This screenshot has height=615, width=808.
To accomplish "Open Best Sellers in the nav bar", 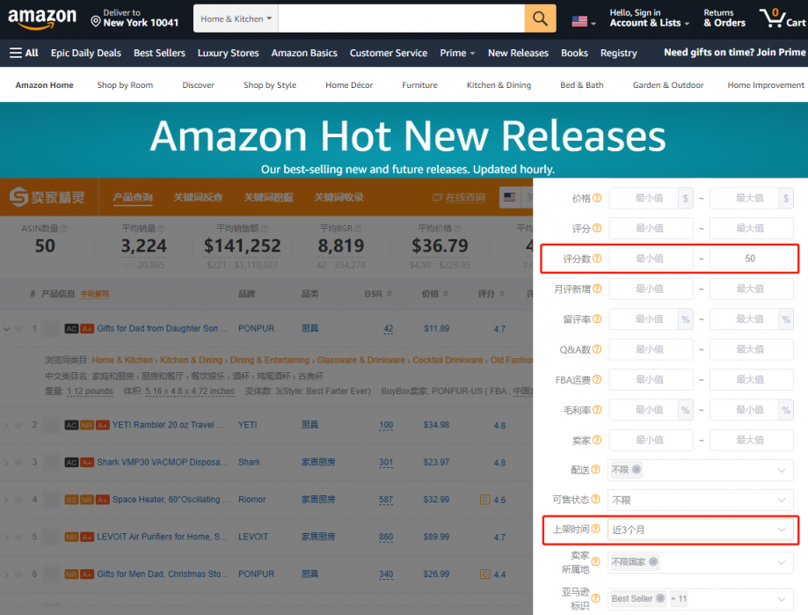I will [x=159, y=53].
